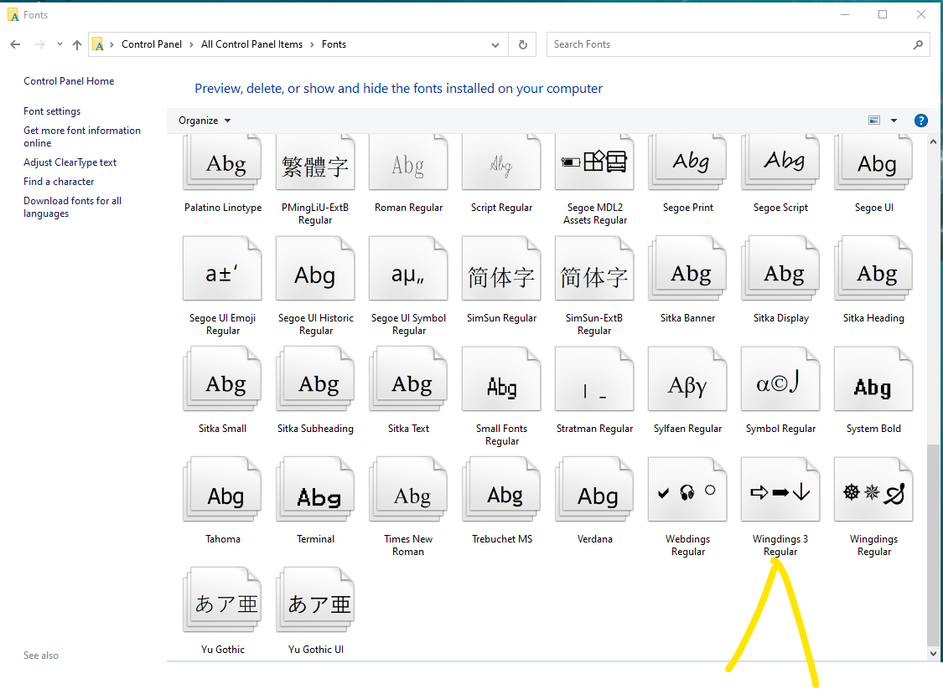Select the Times New Roman font icon
943x689 pixels.
point(408,490)
